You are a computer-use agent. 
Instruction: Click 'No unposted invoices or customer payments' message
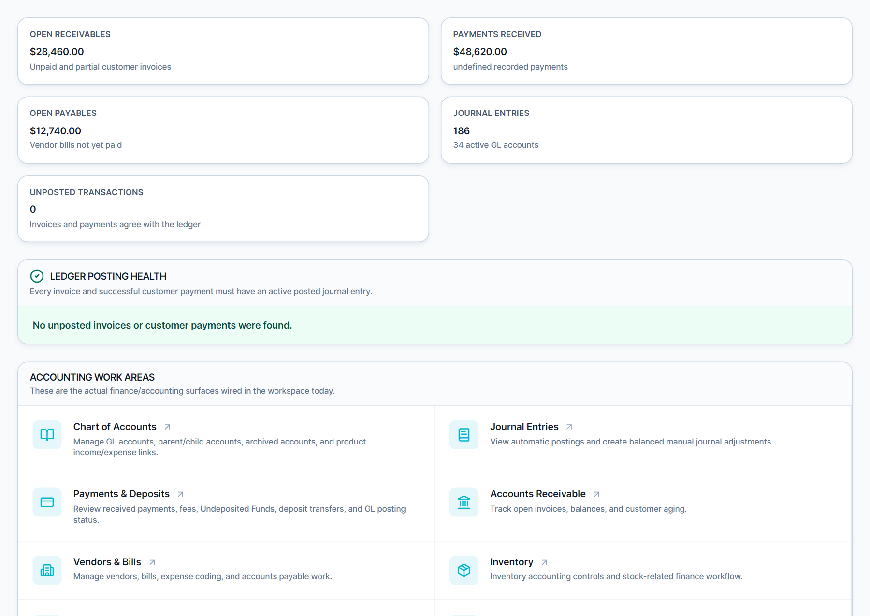pyautogui.click(x=162, y=325)
